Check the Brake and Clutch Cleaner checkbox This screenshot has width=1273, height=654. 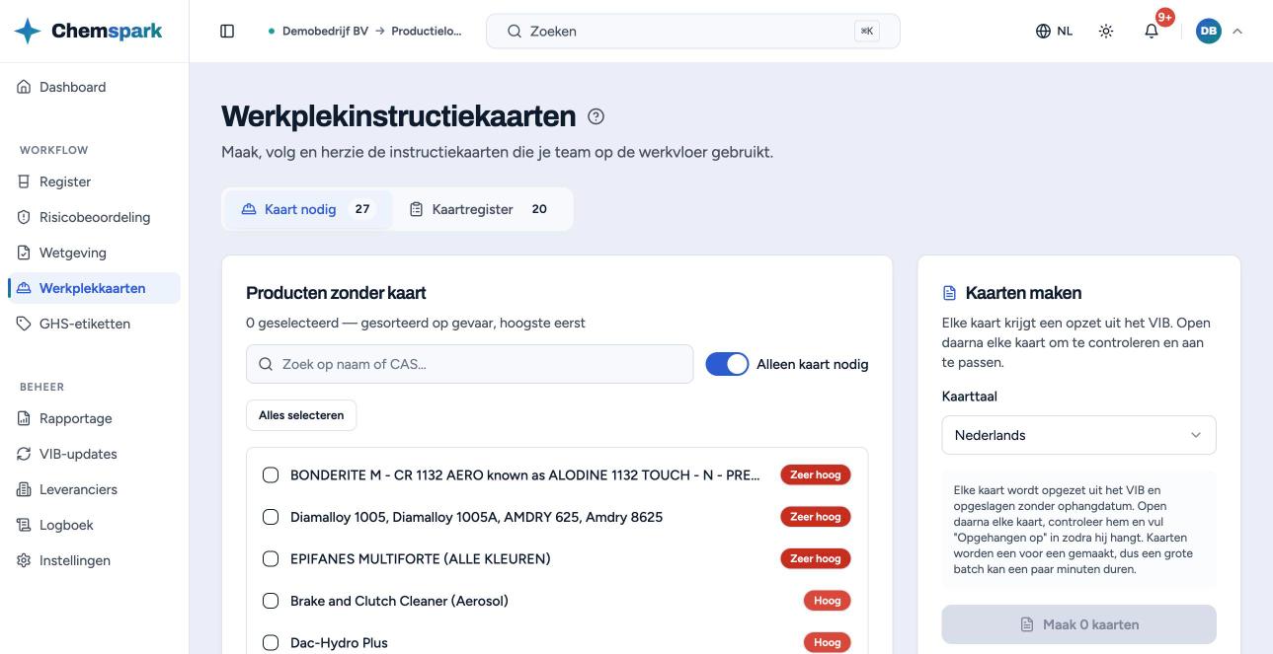point(271,601)
